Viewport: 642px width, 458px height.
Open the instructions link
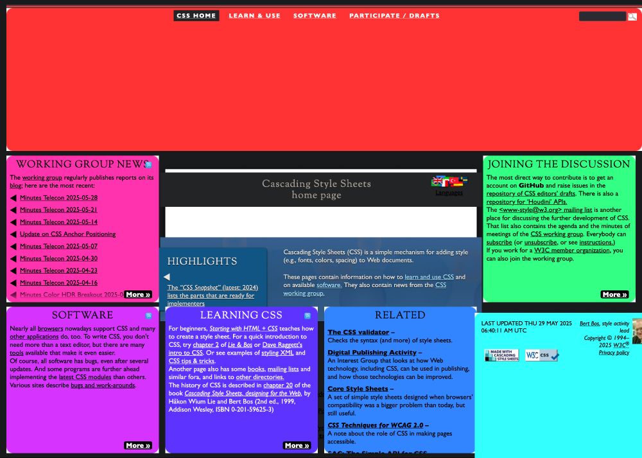[597, 243]
